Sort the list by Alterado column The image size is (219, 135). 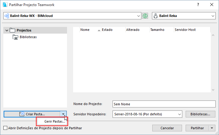(x=137, y=30)
